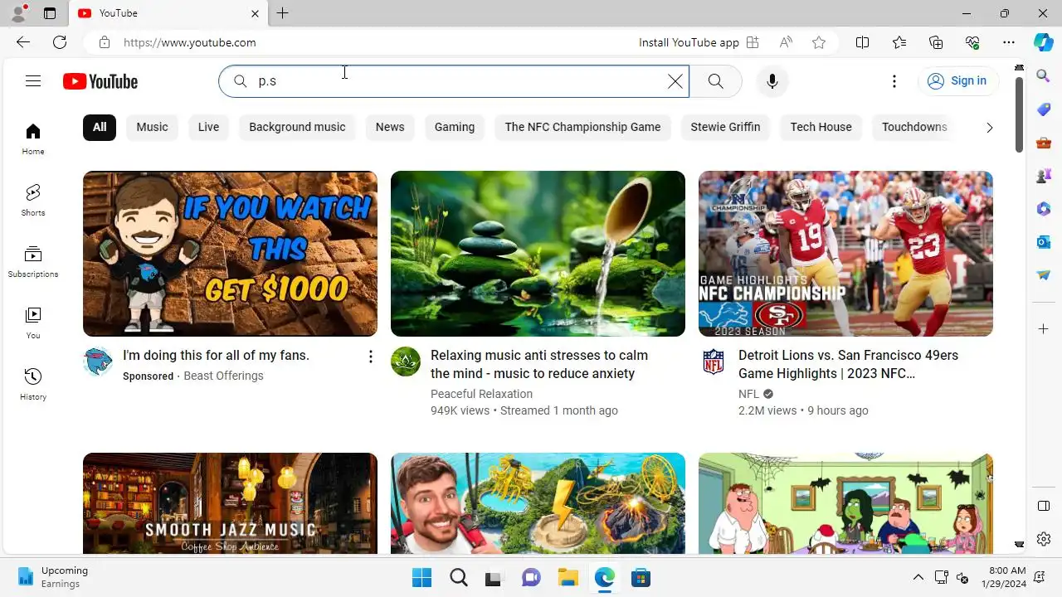Image resolution: width=1062 pixels, height=597 pixels.
Task: Open Subscriptions from the sidebar
Action: tap(33, 262)
